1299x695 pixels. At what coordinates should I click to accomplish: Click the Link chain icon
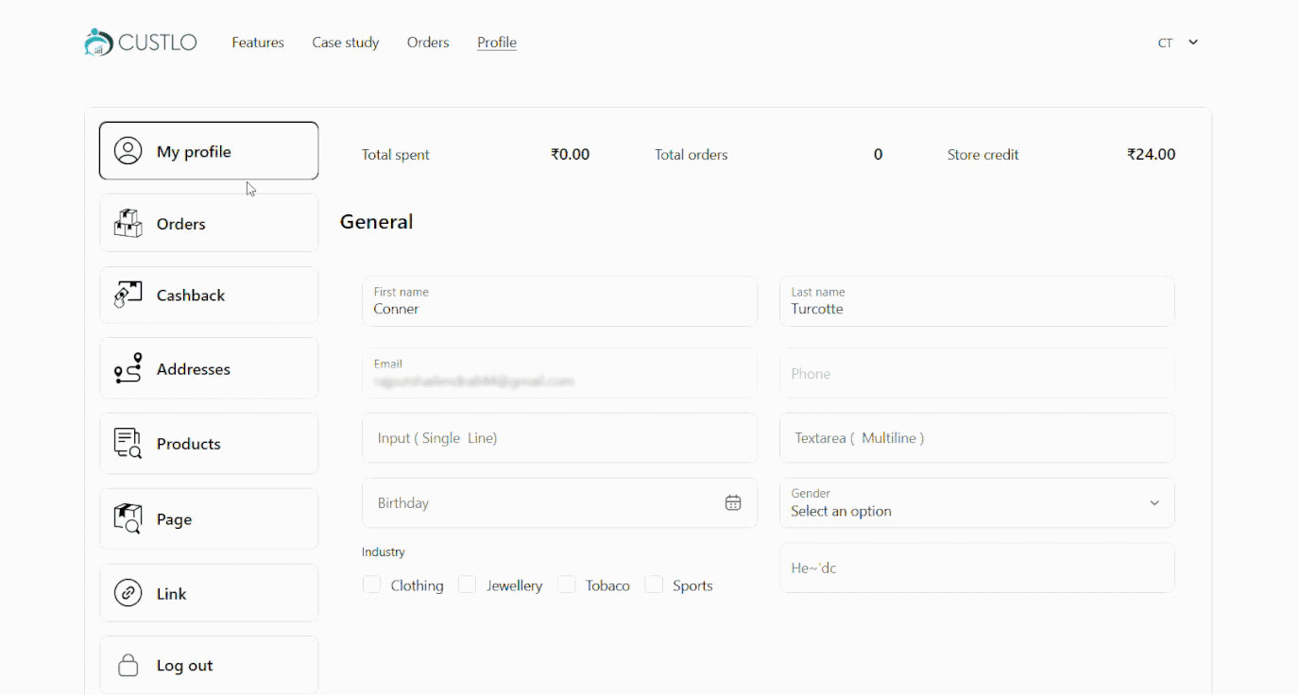128,593
